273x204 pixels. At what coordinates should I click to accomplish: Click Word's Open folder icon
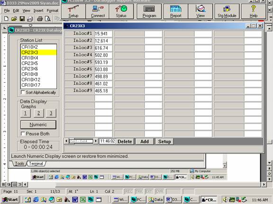coord(14,18)
